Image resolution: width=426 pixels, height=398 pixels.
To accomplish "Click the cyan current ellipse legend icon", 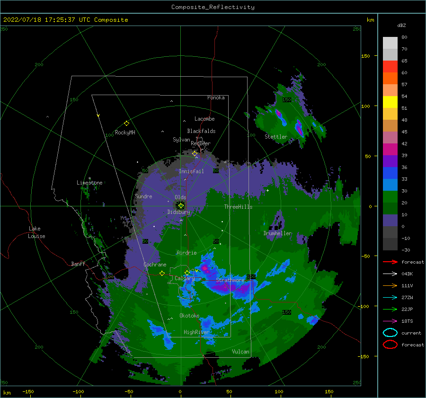I will coord(390,333).
